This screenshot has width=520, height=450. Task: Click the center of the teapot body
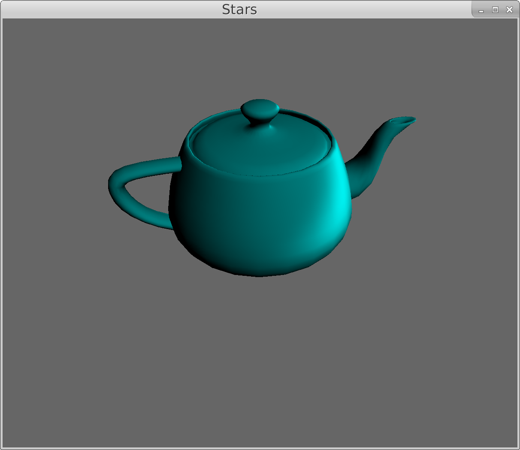(x=260, y=219)
